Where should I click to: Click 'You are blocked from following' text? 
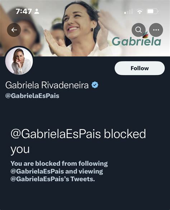59,163
